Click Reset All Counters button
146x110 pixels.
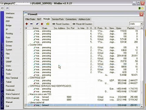(x=82, y=24)
